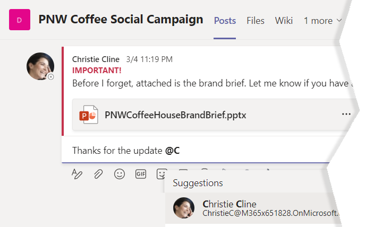Open the Format text tool
This screenshot has height=227, width=374.
pyautogui.click(x=77, y=174)
